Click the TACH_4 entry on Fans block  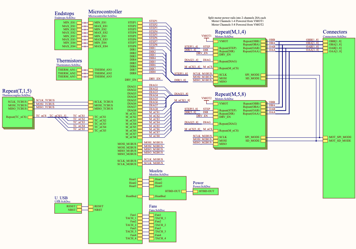(160, 239)
